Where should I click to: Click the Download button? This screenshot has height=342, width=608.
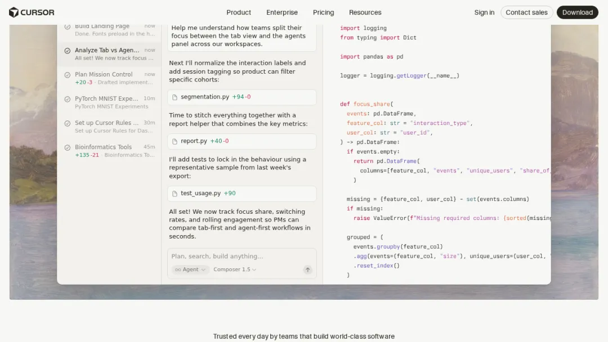coord(578,12)
